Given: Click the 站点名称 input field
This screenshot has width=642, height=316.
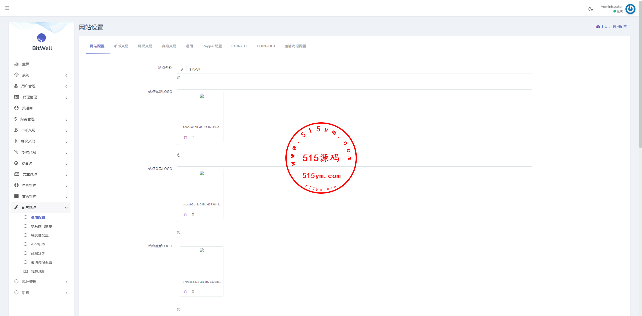Looking at the screenshot, I should 359,70.
